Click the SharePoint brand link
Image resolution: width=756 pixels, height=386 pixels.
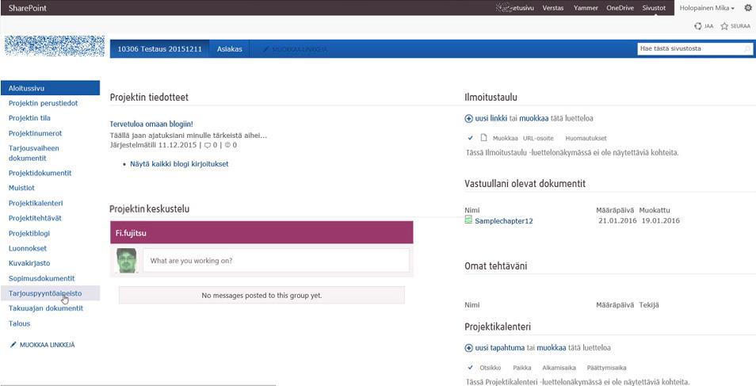[x=28, y=8]
